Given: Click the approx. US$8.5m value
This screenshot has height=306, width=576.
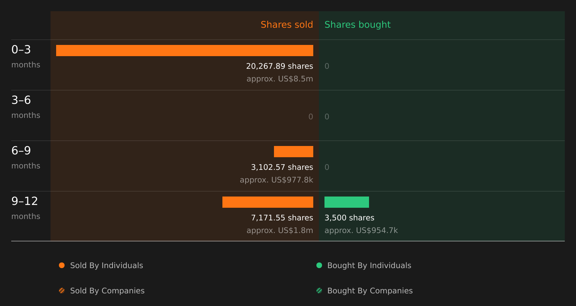Looking at the screenshot, I should (280, 79).
